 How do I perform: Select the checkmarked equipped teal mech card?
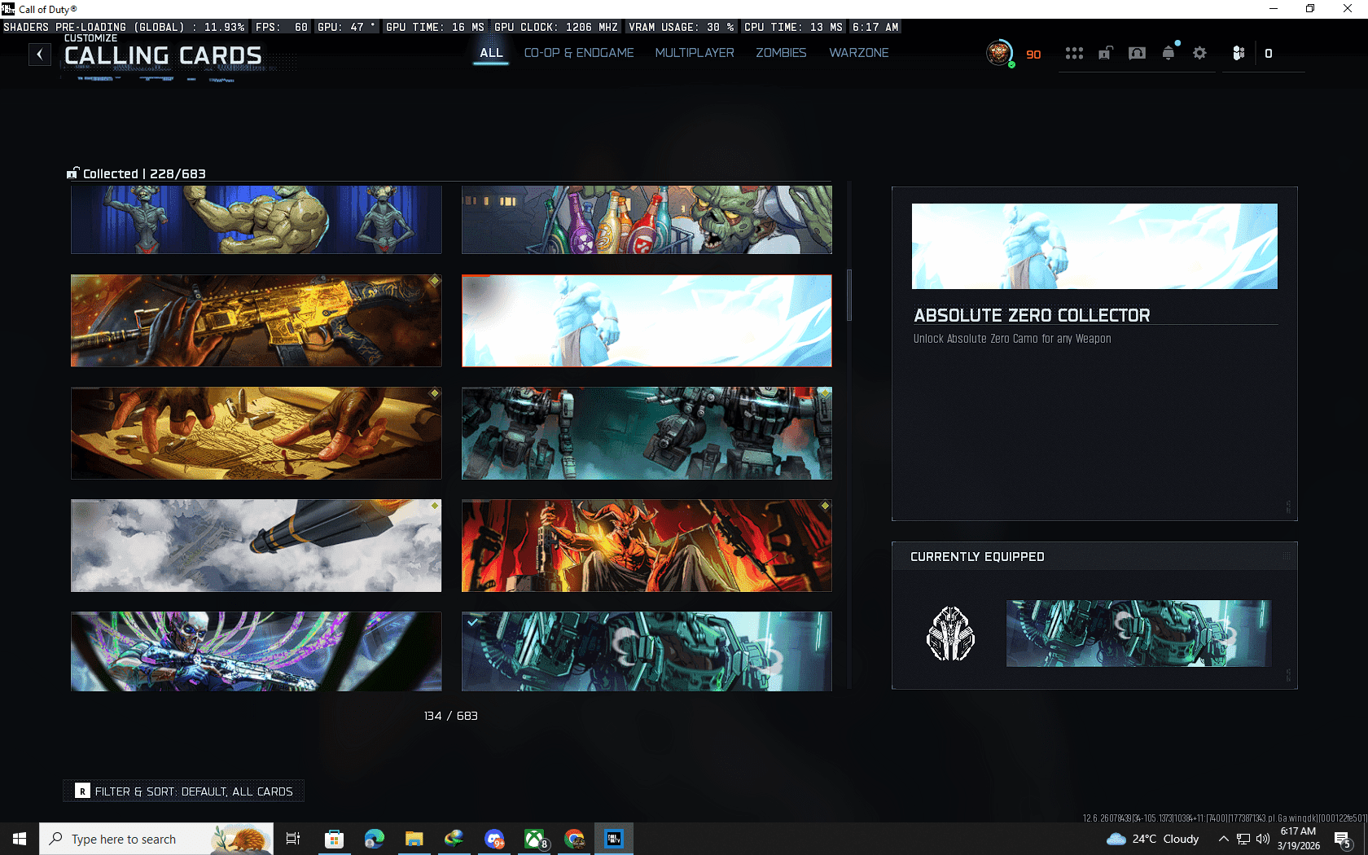pos(647,651)
